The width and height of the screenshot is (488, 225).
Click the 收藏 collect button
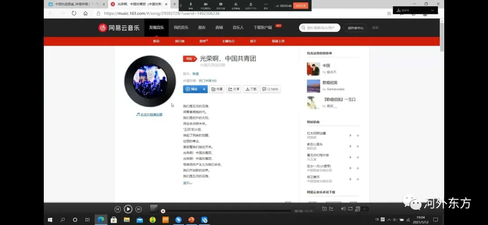point(217,89)
